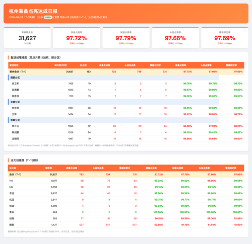The image size is (252, 244).
Task: Click the red 98.95% cell
Action: 212,181
